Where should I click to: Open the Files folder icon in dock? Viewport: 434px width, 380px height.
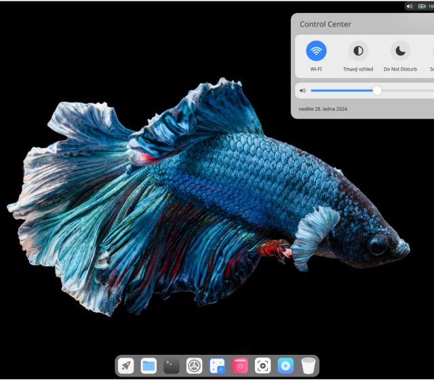149,366
